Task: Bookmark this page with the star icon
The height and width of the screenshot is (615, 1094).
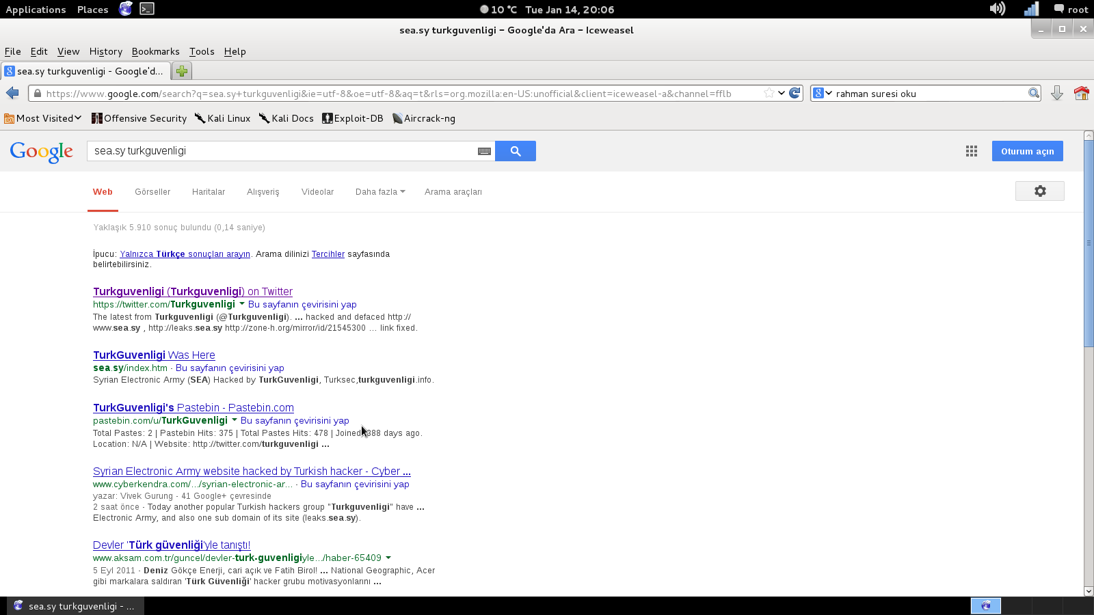Action: coord(769,93)
